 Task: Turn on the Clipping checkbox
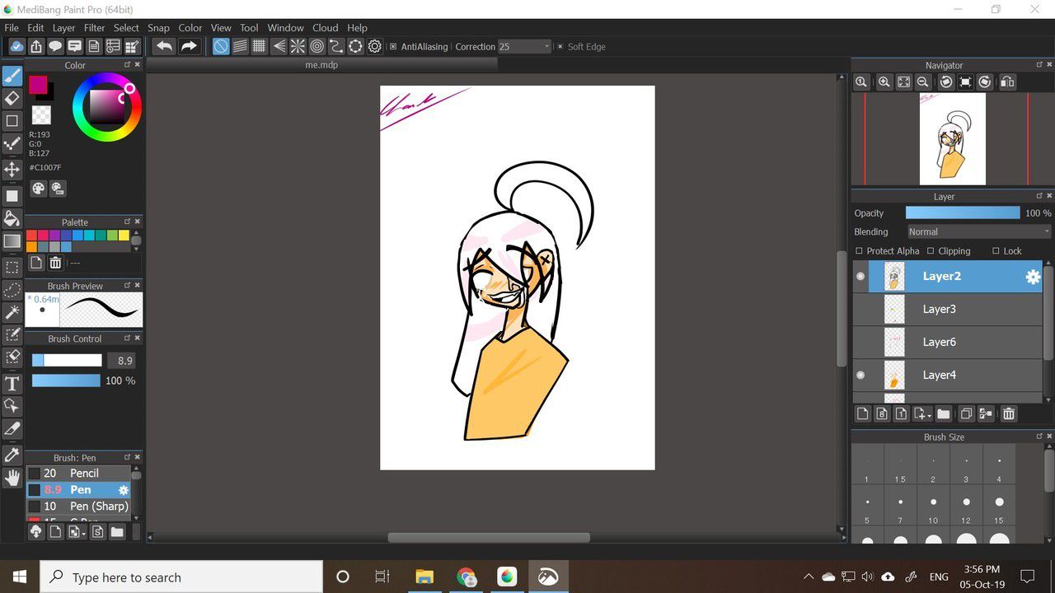[x=931, y=251]
